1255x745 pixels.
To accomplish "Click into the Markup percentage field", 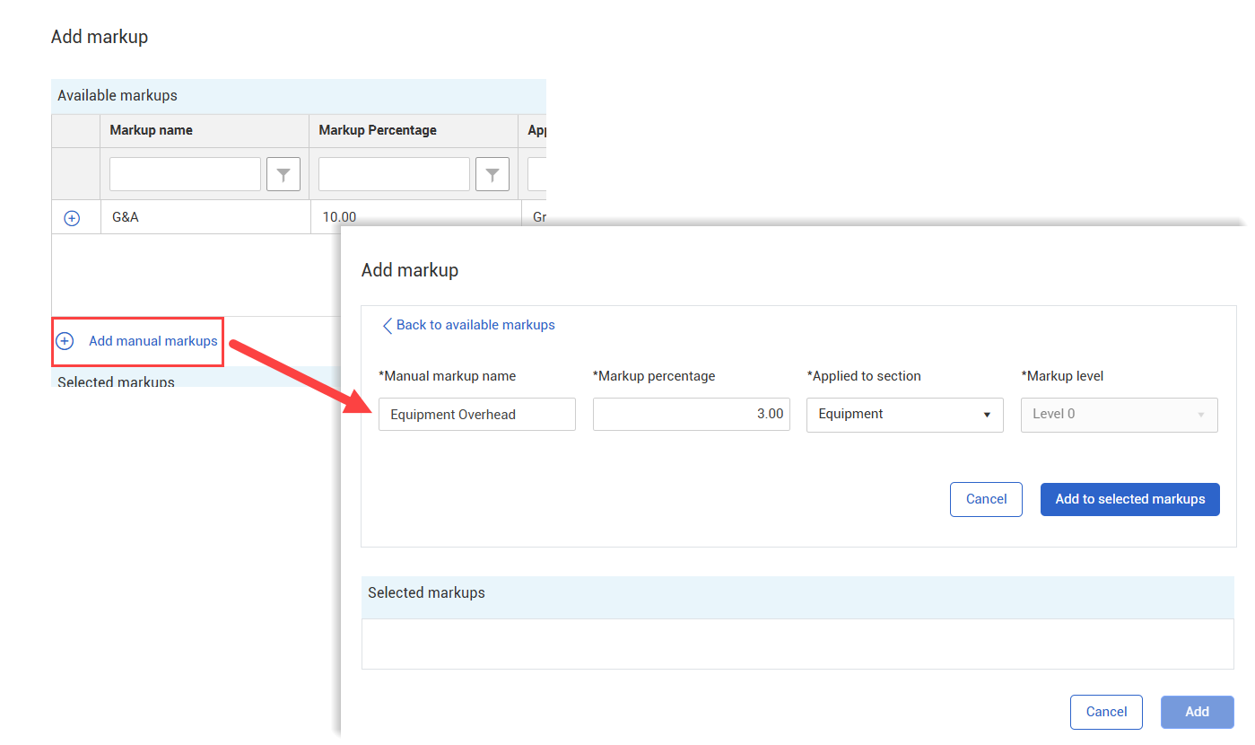I will tap(691, 415).
